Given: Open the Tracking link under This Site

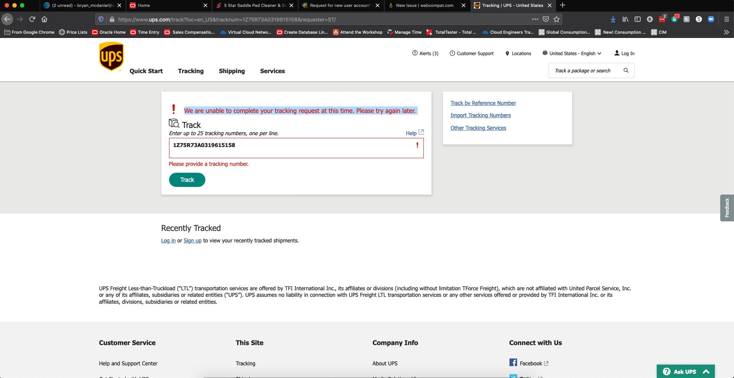Looking at the screenshot, I should pyautogui.click(x=246, y=363).
